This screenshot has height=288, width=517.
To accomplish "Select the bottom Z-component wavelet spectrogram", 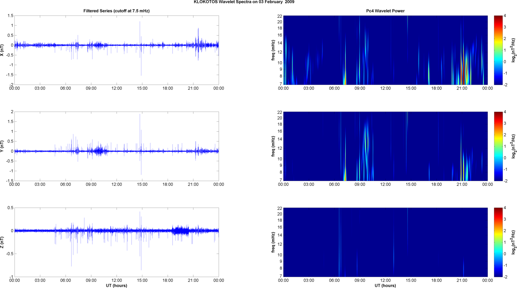I will (x=385, y=242).
